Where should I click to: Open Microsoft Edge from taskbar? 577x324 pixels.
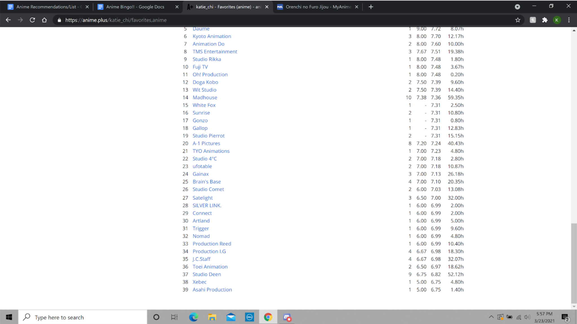pos(193,317)
